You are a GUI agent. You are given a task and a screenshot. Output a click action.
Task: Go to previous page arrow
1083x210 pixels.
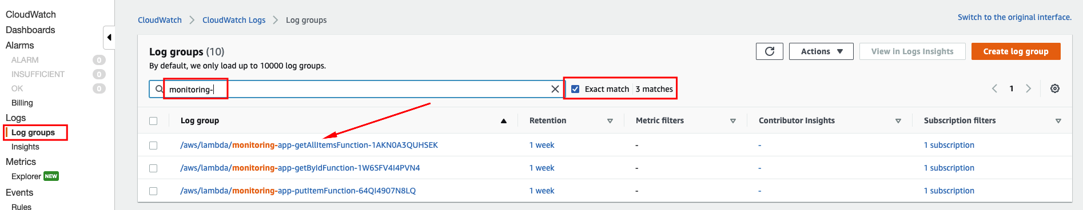[x=994, y=88]
